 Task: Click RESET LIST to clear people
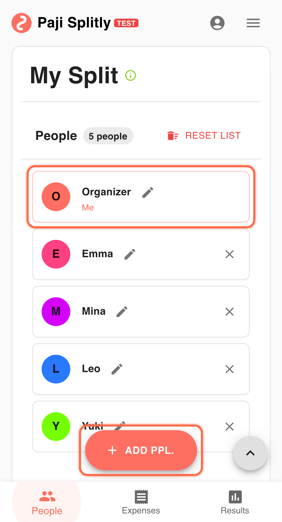[x=213, y=135]
